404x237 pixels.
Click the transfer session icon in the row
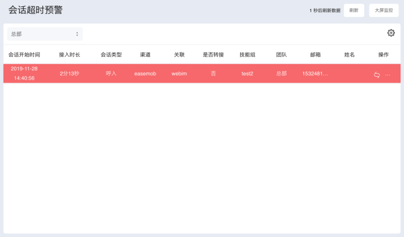377,74
